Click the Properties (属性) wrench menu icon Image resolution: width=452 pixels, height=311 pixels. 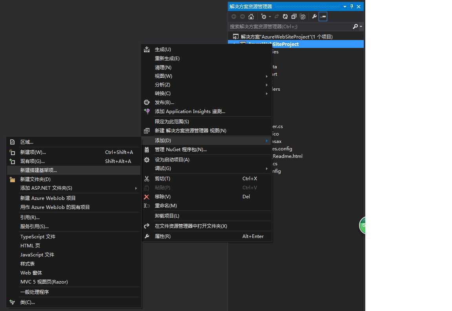click(x=147, y=236)
